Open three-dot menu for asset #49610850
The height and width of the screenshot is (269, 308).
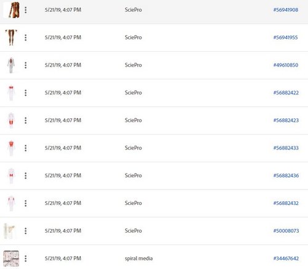click(x=26, y=65)
